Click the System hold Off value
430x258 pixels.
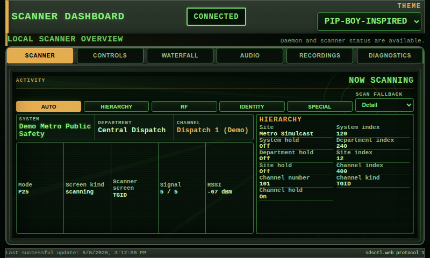264,146
